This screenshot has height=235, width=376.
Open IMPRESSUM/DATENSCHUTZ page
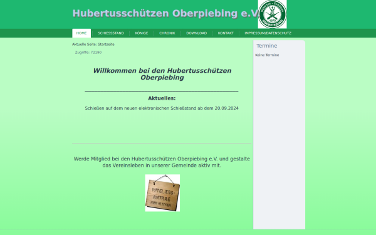(x=268, y=33)
